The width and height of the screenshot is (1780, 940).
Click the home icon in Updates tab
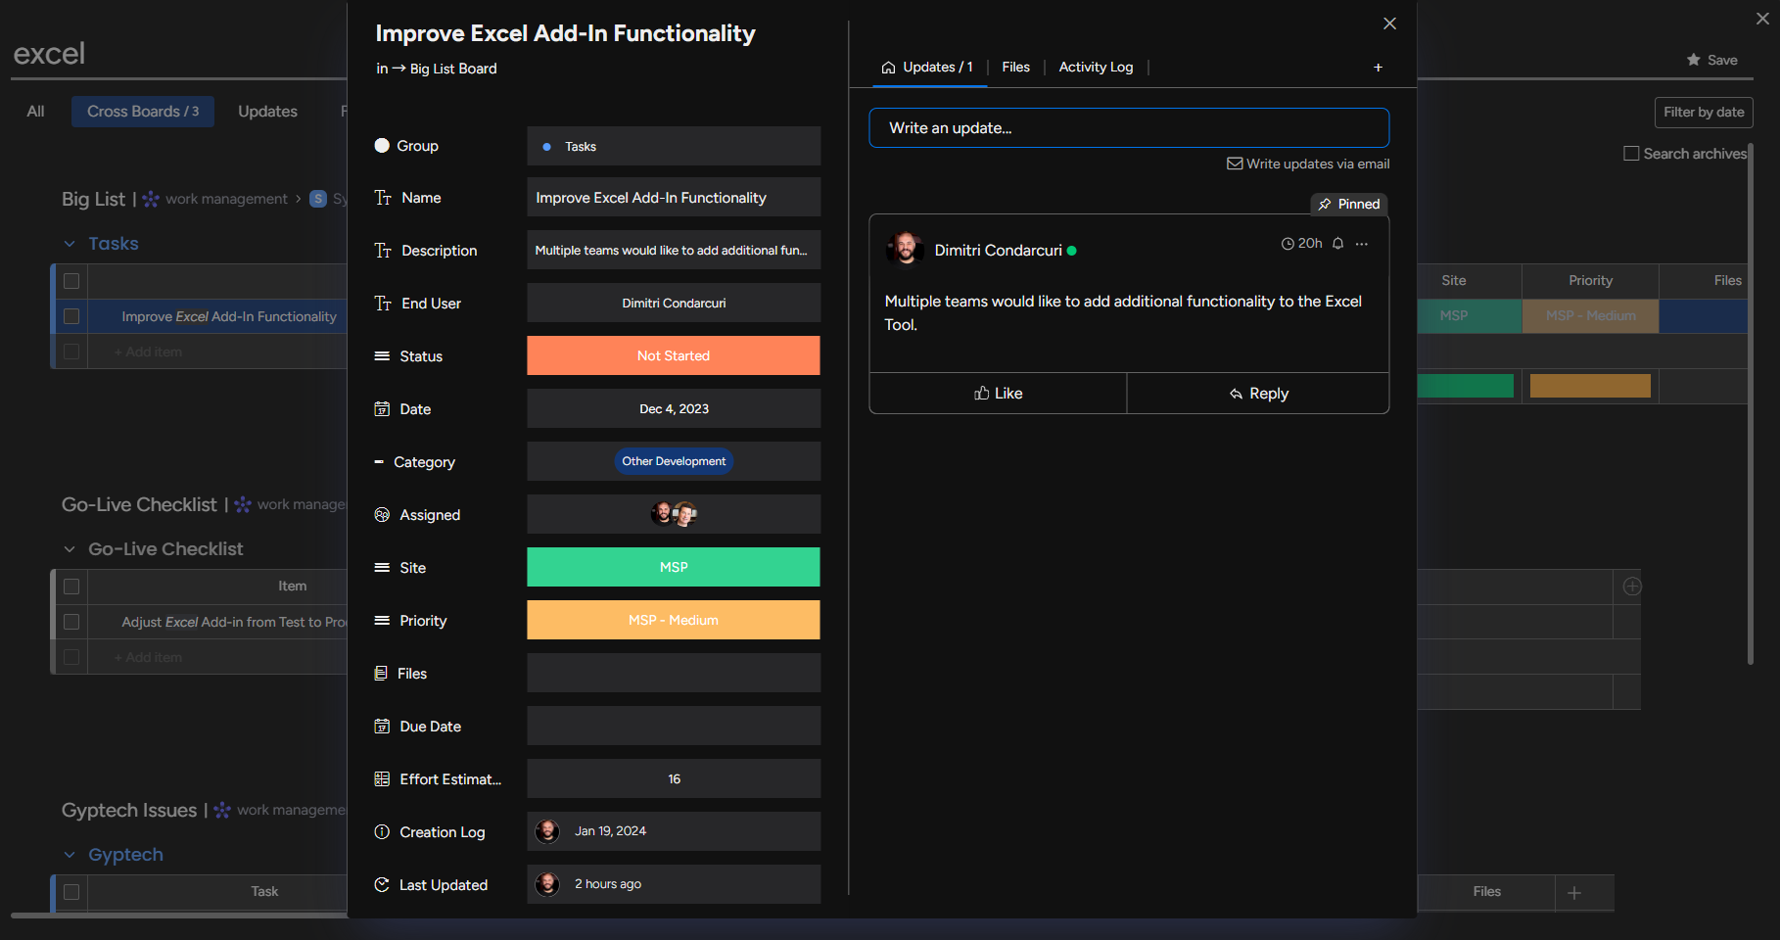point(889,68)
